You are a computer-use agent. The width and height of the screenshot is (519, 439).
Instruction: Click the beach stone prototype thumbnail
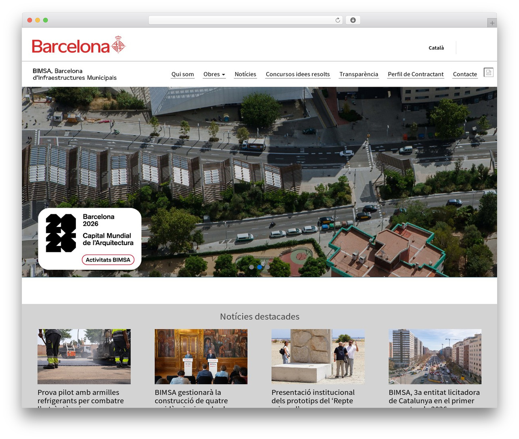tap(318, 356)
